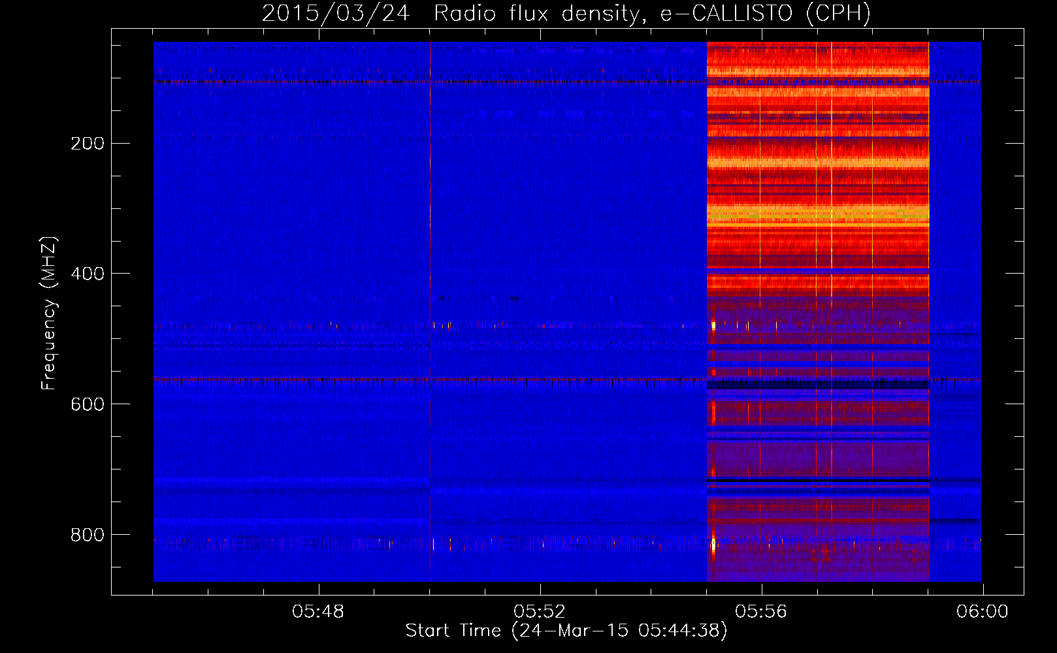Click the 200 frequency tick label
The image size is (1057, 653).
pyautogui.click(x=88, y=144)
